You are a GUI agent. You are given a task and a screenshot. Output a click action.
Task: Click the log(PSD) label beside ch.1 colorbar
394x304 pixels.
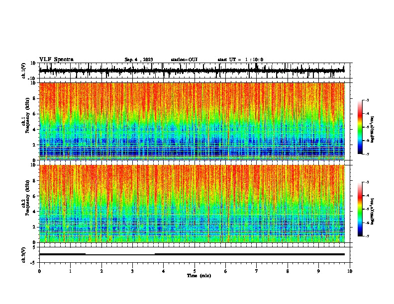tap(372, 130)
